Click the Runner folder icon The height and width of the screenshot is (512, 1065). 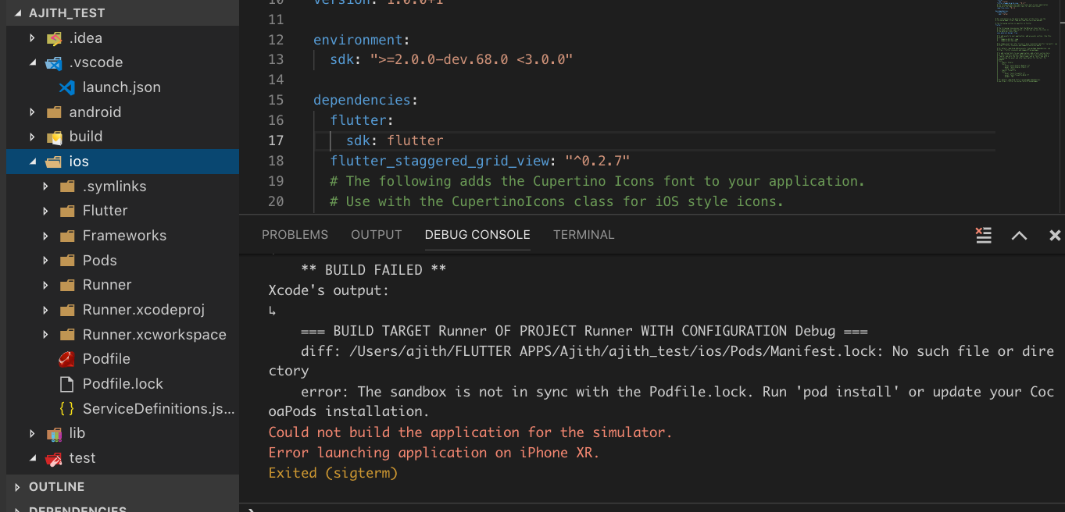pos(67,285)
